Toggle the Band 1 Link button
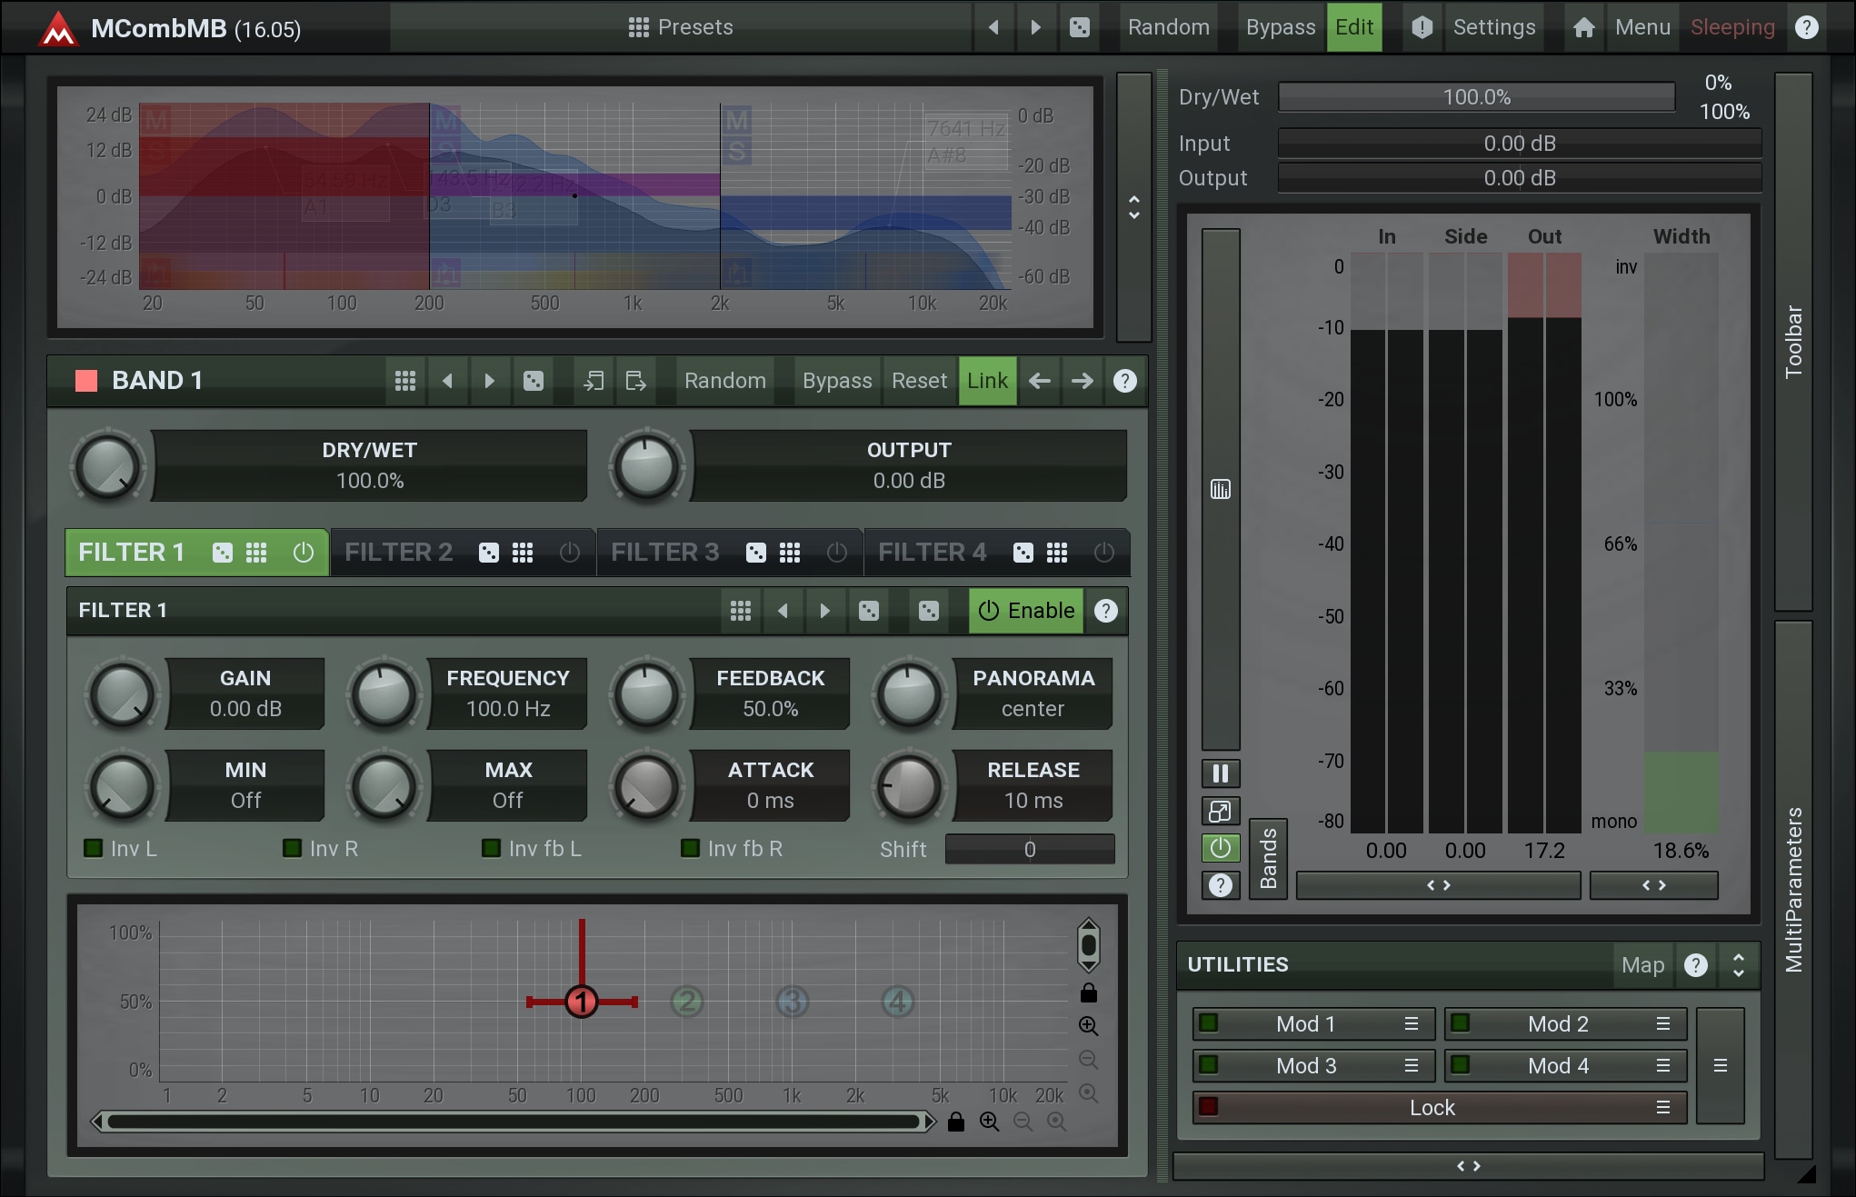Screen dimensions: 1856x1197 987,381
